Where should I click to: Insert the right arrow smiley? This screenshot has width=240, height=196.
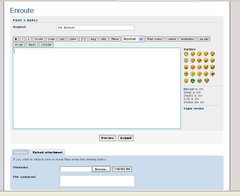click(x=212, y=74)
